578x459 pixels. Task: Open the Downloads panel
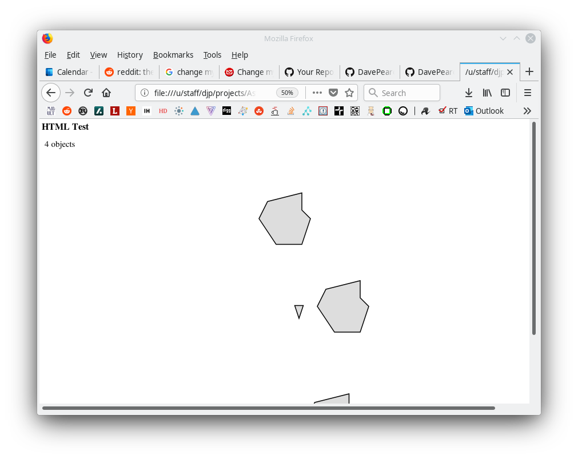tap(469, 93)
